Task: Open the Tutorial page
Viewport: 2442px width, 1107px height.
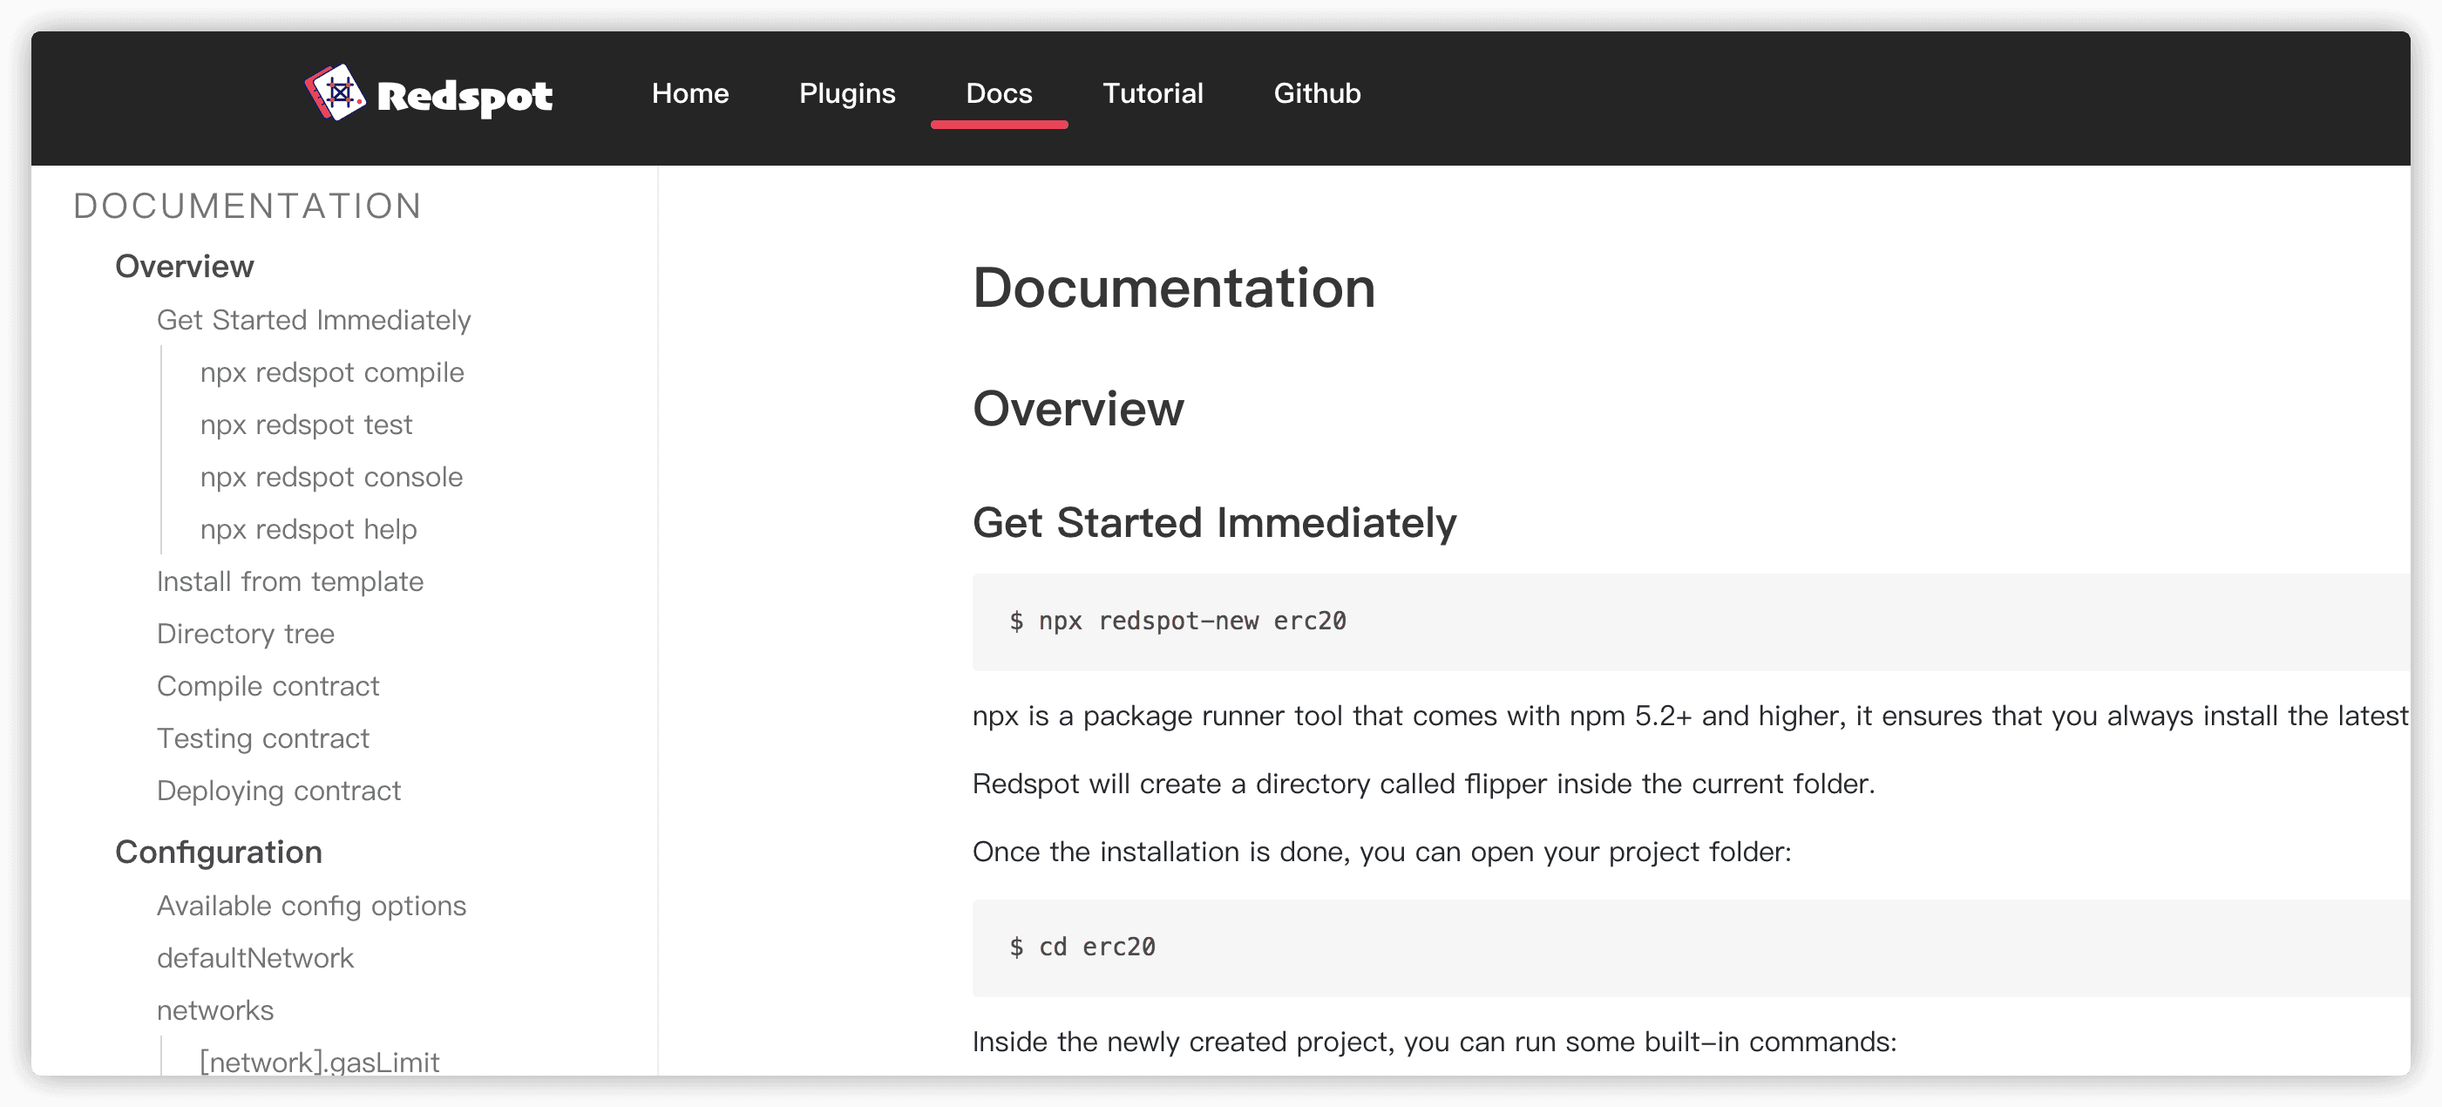Action: click(x=1152, y=93)
